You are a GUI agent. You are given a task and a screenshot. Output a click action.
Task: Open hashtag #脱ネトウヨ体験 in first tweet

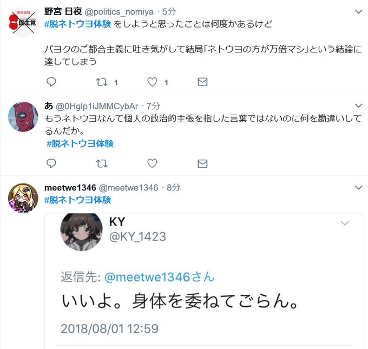[78, 24]
